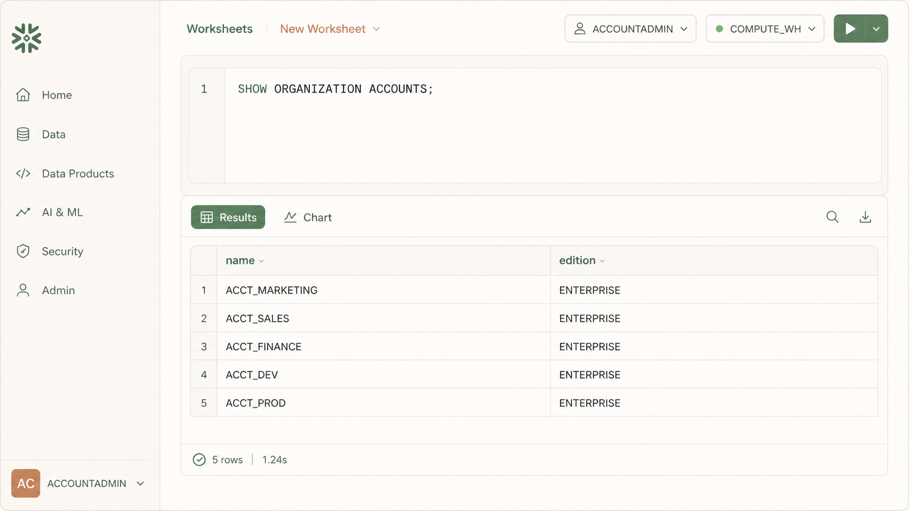
Task: Select the Results tab
Action: point(228,217)
